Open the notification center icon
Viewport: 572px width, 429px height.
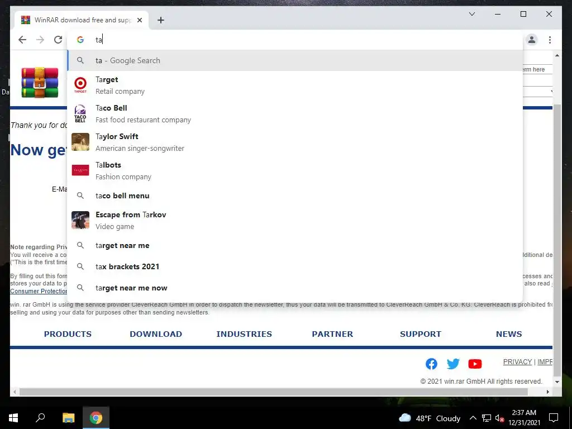pos(554,418)
